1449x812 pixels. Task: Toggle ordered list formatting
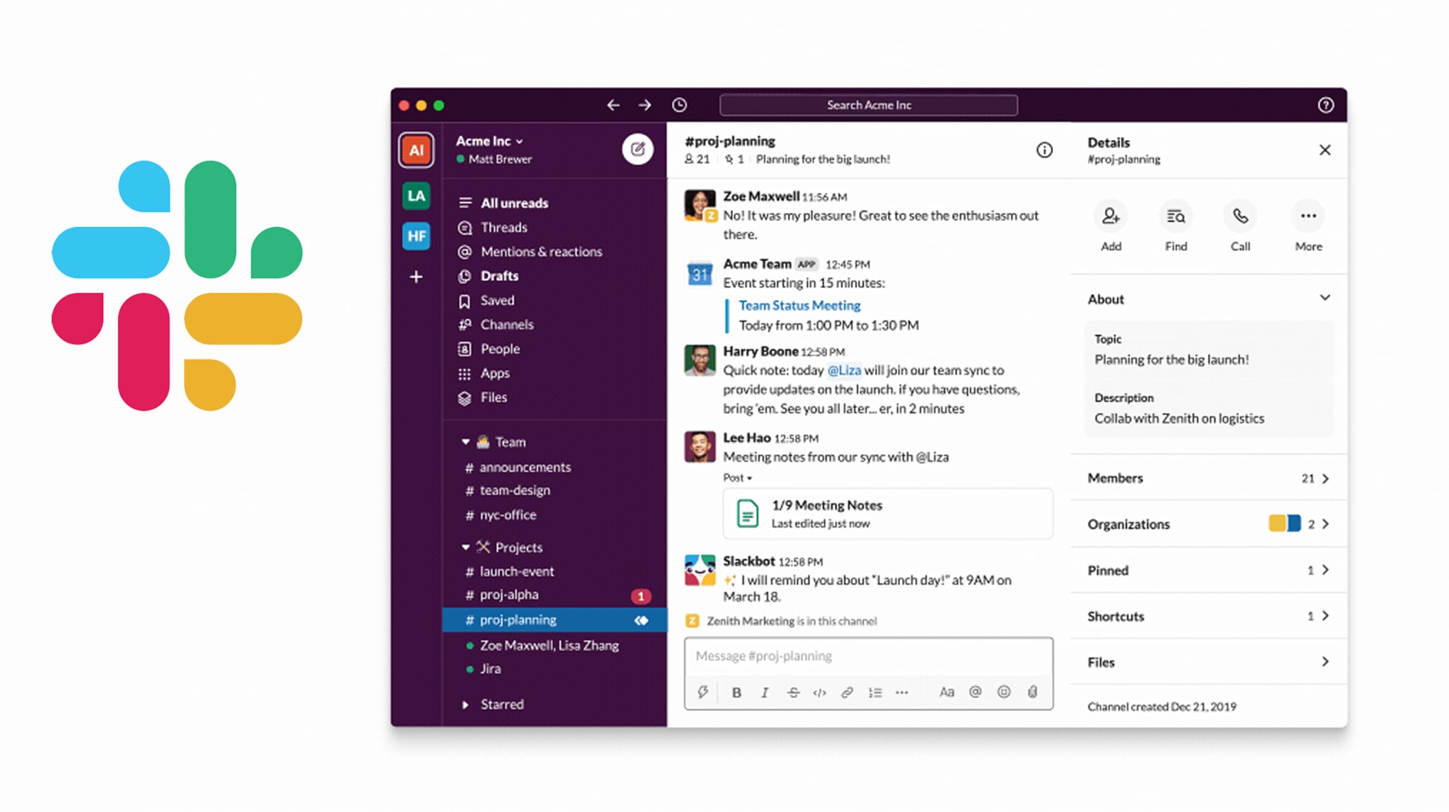pos(875,692)
